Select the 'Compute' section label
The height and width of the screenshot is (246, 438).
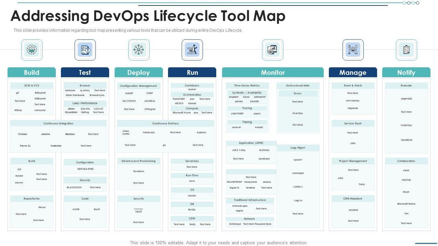[192, 108]
